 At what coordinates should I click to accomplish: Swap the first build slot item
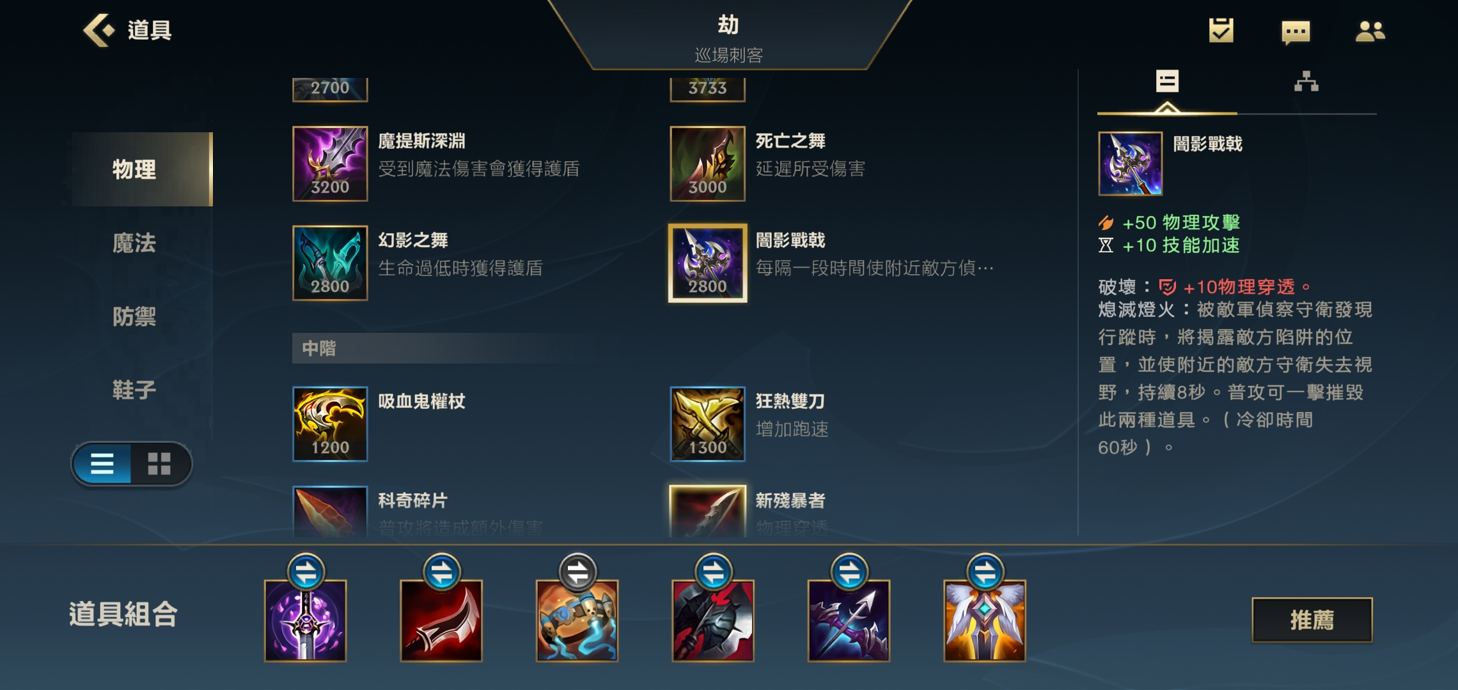point(306,572)
